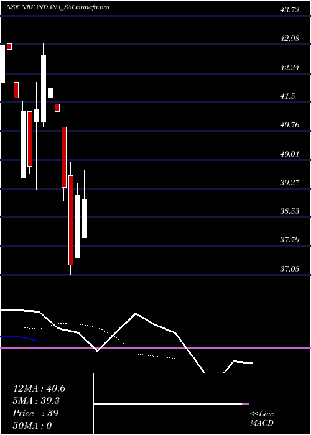Click the 37.05 price axis label

point(290,268)
